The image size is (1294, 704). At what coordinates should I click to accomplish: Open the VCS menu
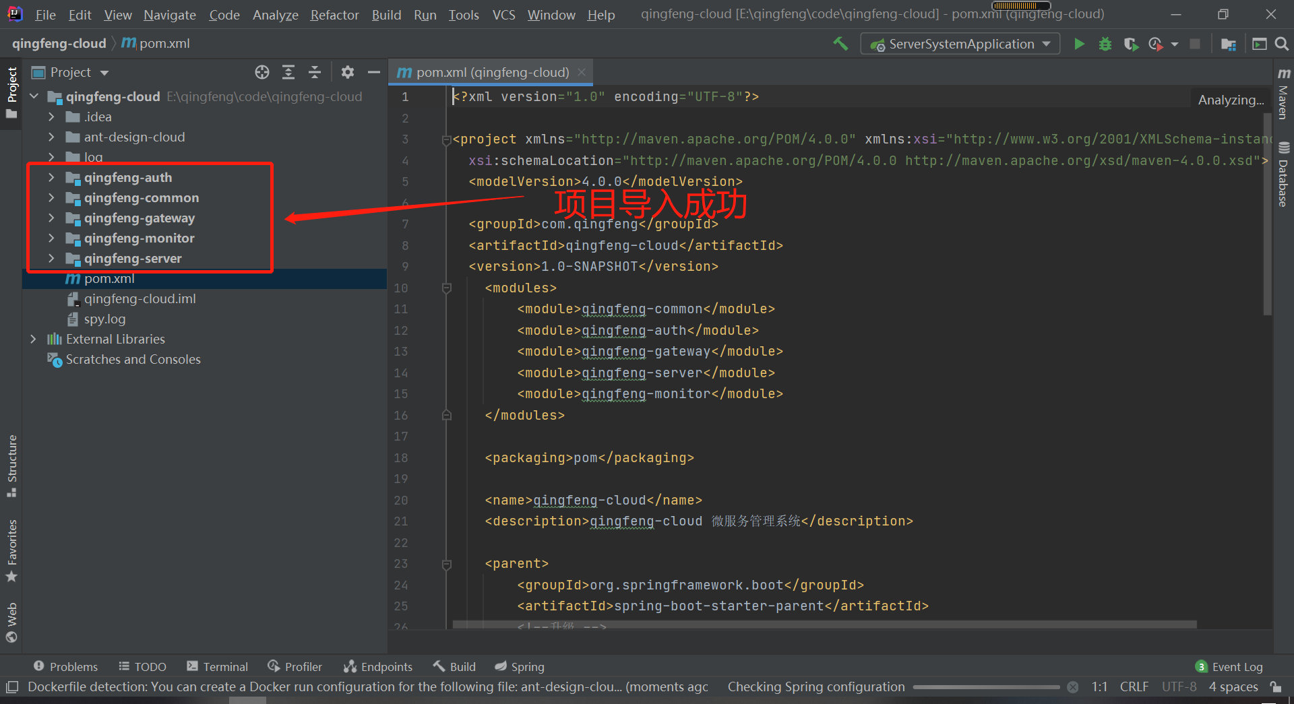pos(503,15)
